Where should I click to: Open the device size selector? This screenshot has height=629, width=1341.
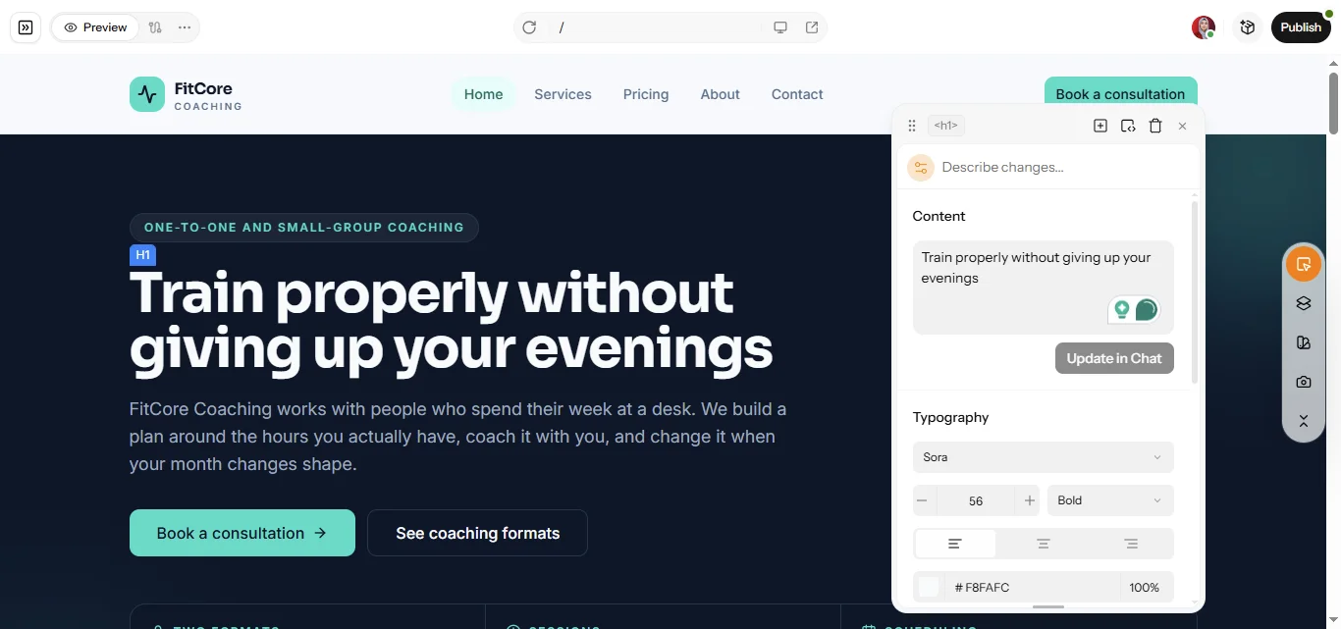pyautogui.click(x=780, y=27)
